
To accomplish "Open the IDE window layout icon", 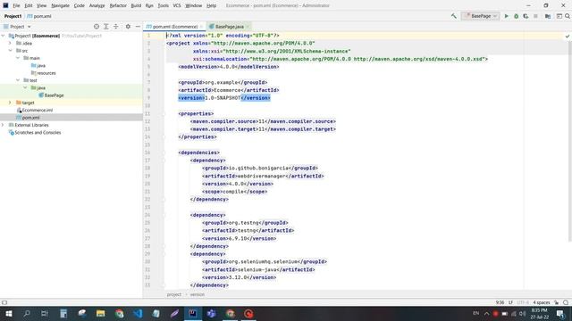I will [x=559, y=16].
